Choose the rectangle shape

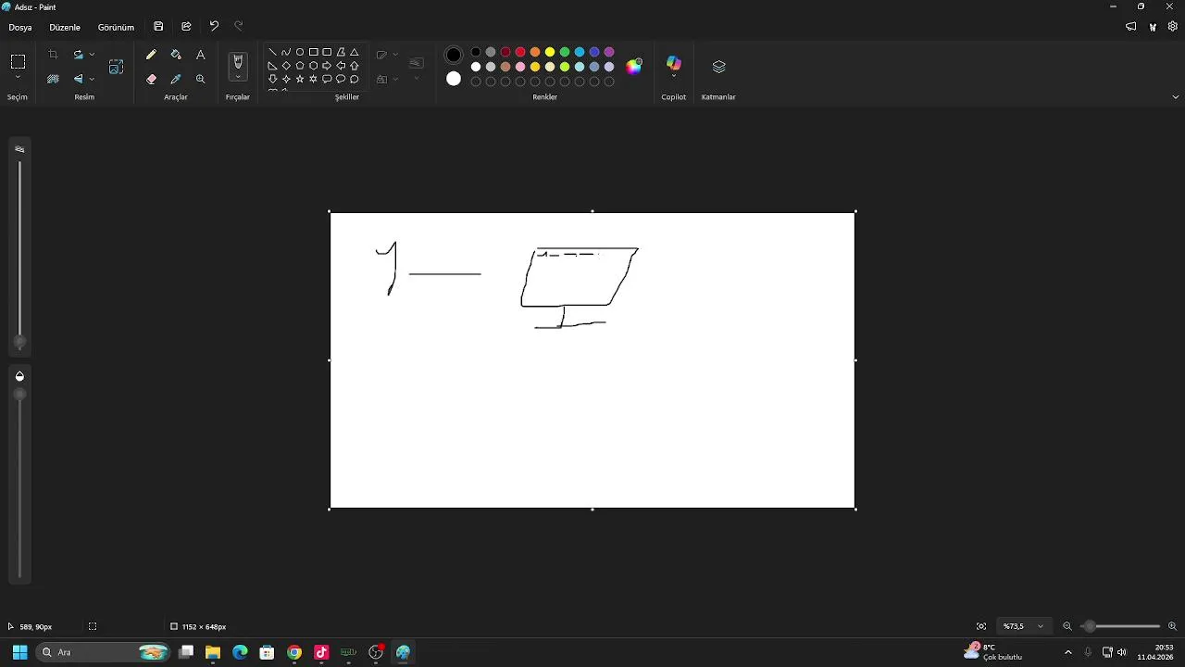point(313,52)
